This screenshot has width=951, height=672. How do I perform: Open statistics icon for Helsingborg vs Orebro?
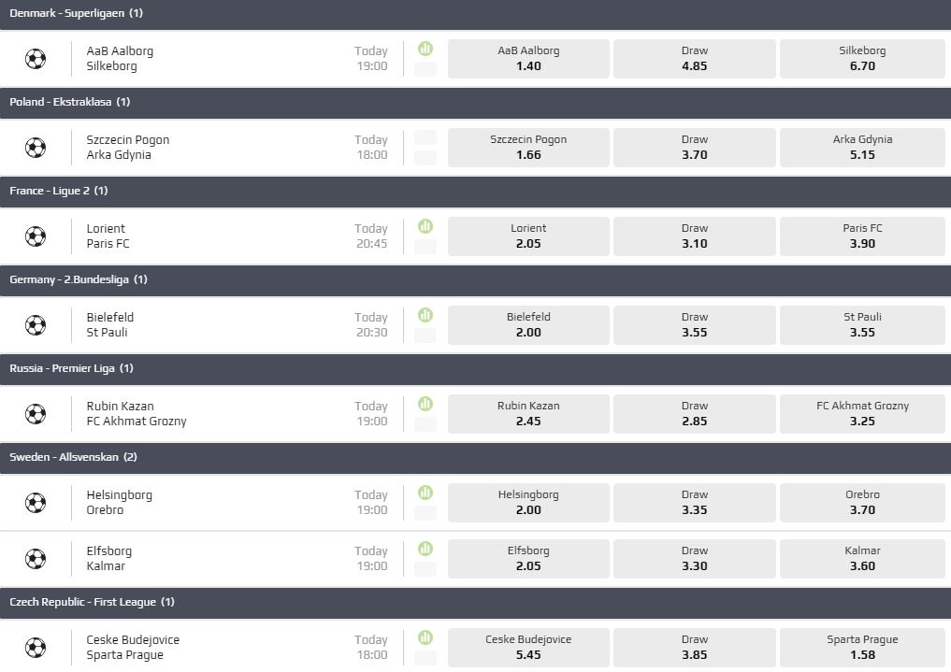point(425,493)
